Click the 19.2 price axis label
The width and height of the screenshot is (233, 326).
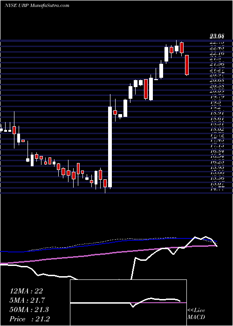pos(216,108)
